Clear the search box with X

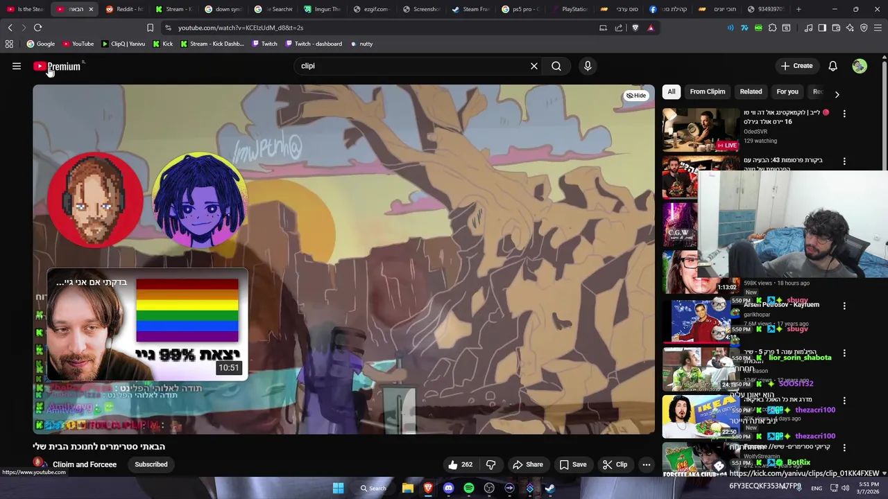pos(534,66)
